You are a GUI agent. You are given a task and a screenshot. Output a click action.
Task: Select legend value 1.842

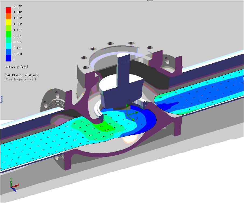click(x=18, y=12)
